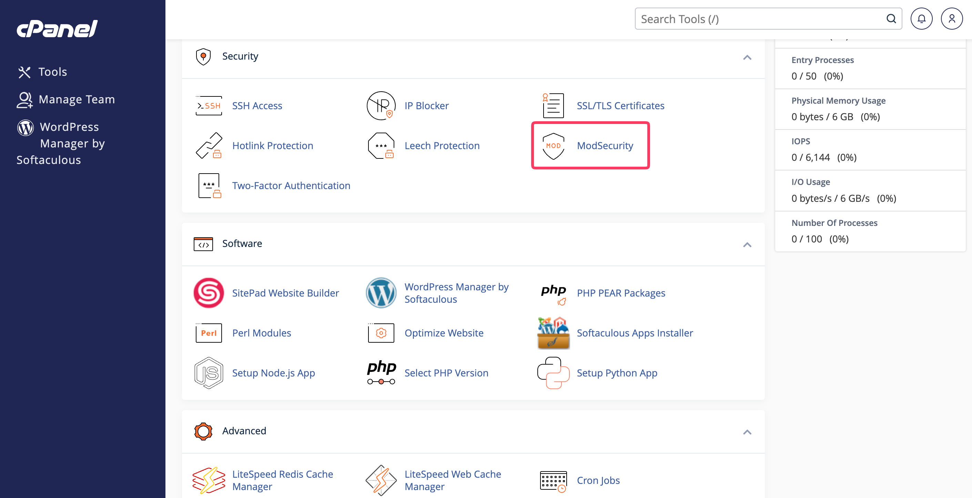Click the WordPress Manager logo in Software
Screen dimensions: 972x498
[381, 293]
